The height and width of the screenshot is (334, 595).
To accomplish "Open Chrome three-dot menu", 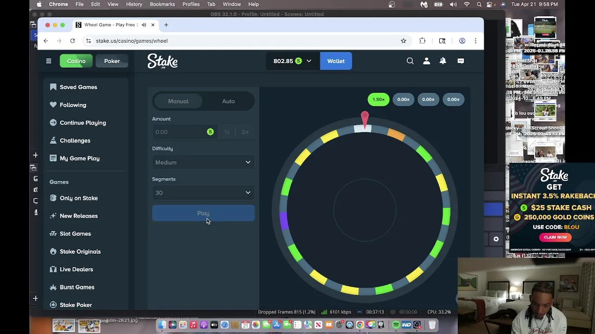I will click(475, 41).
